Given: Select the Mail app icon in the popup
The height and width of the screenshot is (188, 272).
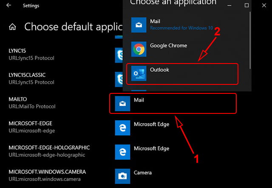Looking at the screenshot, I should pos(139,25).
